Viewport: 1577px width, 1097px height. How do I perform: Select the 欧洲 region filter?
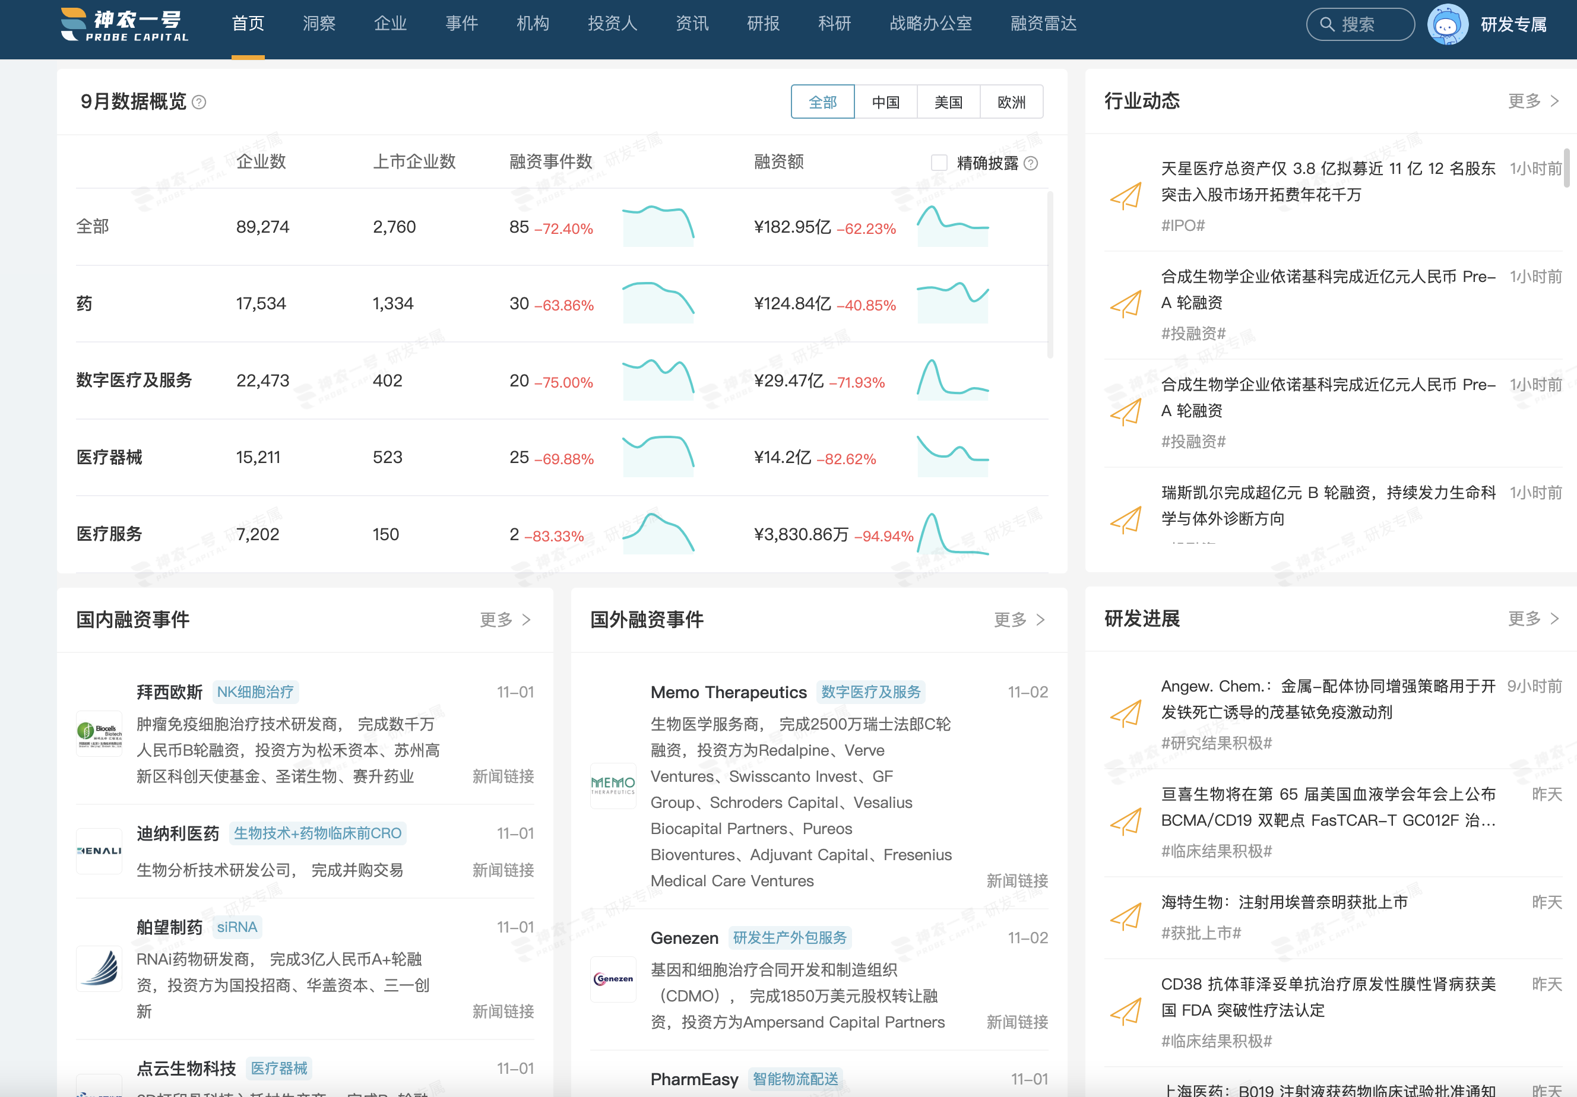[1011, 102]
